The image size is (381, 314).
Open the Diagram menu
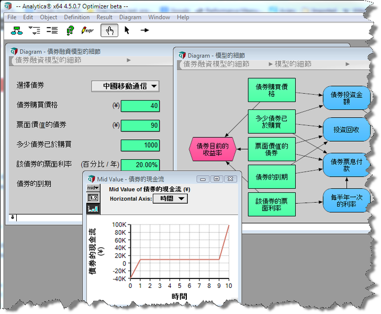pyautogui.click(x=130, y=17)
